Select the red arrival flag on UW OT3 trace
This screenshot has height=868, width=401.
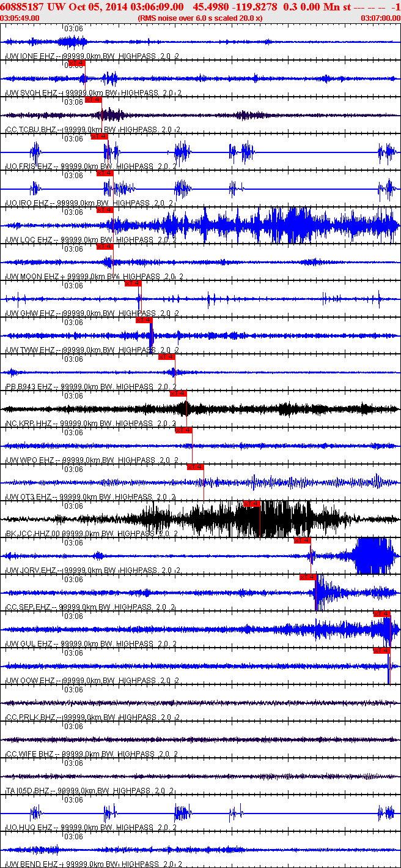click(195, 467)
